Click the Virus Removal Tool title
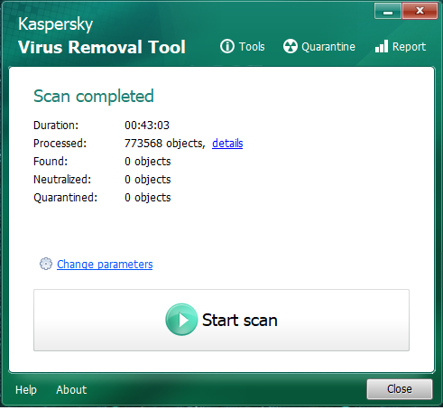The image size is (443, 410). (102, 47)
